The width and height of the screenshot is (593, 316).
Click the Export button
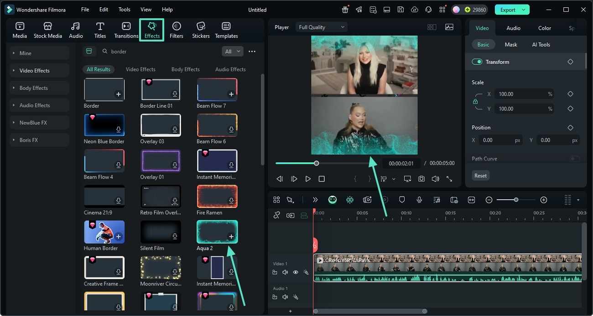508,10
